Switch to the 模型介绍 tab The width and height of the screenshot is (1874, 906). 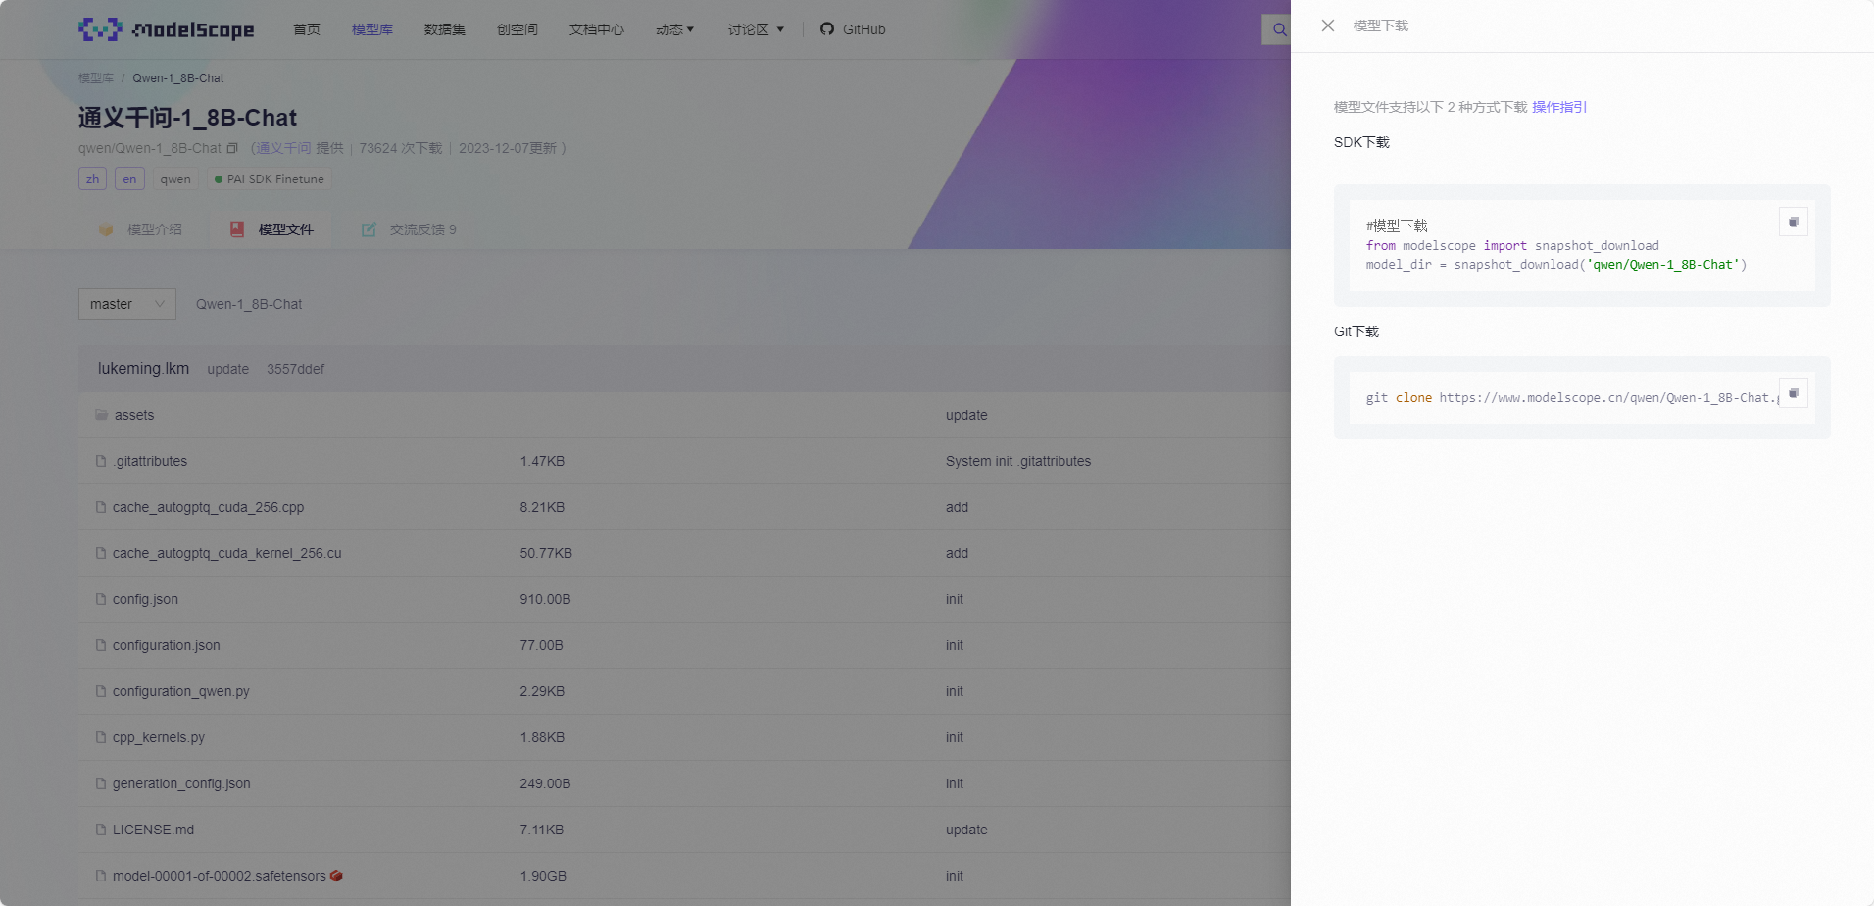pyautogui.click(x=140, y=229)
